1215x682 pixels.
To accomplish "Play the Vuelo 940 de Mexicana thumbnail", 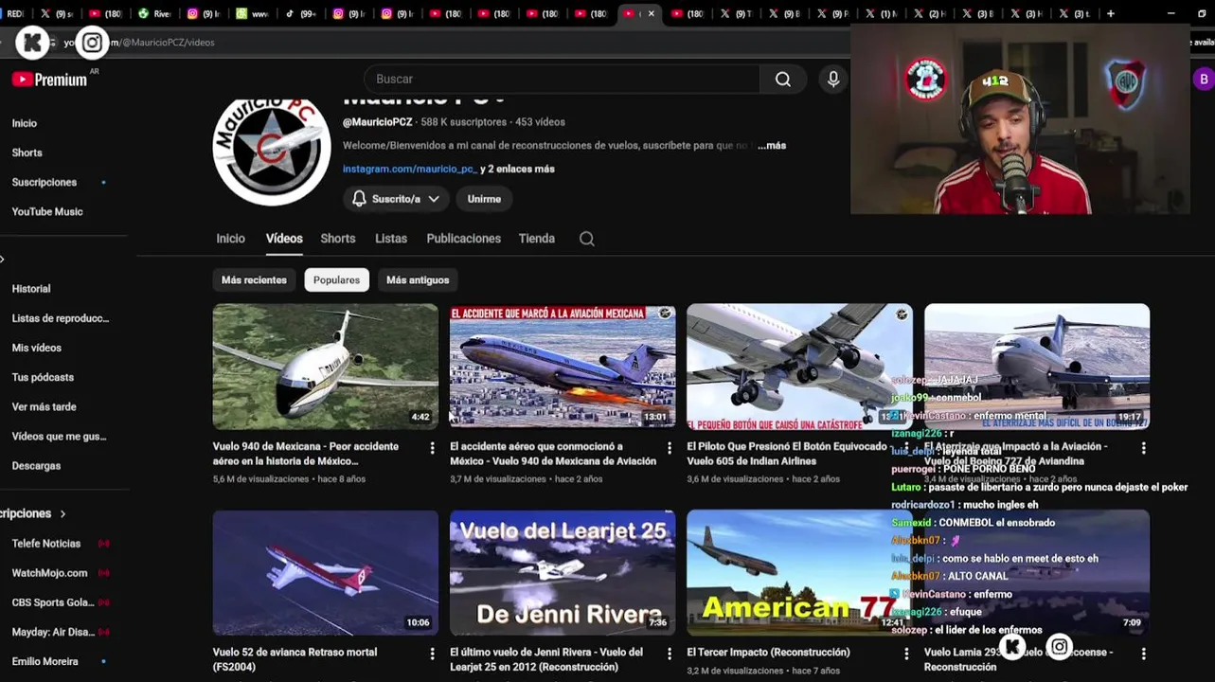I will 326,367.
